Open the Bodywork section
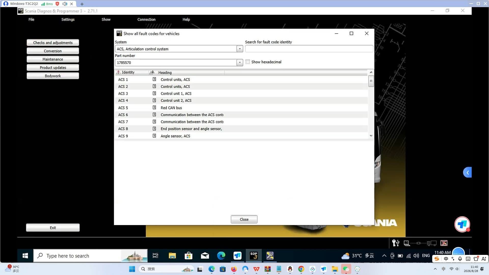489x275 pixels. click(53, 76)
